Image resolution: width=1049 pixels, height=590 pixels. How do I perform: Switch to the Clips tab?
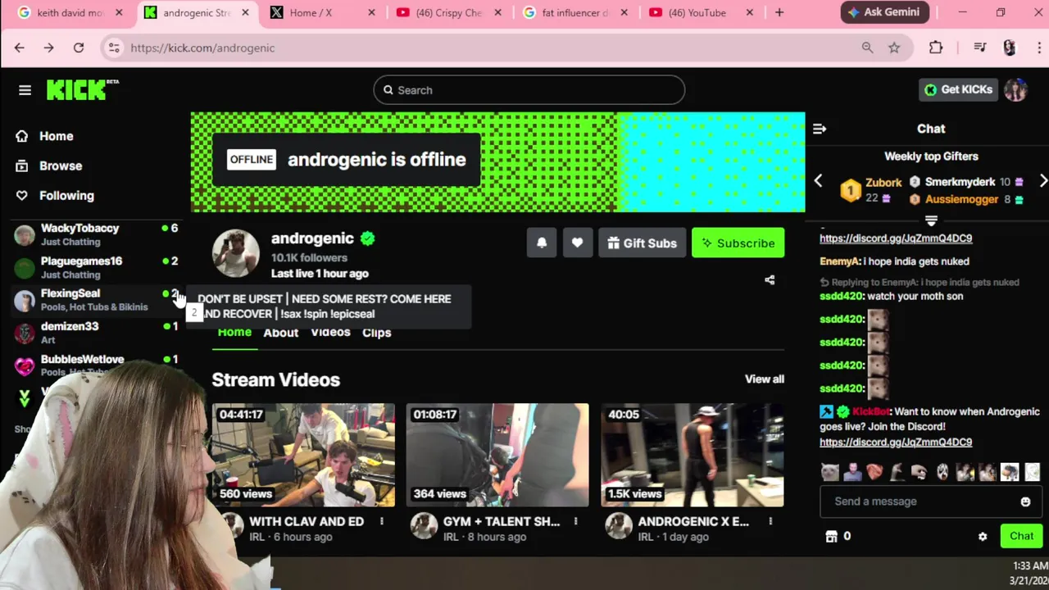(376, 332)
